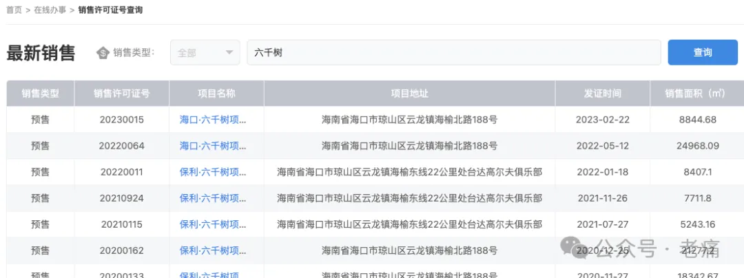
Task: Select permit number 20230015
Action: point(121,120)
